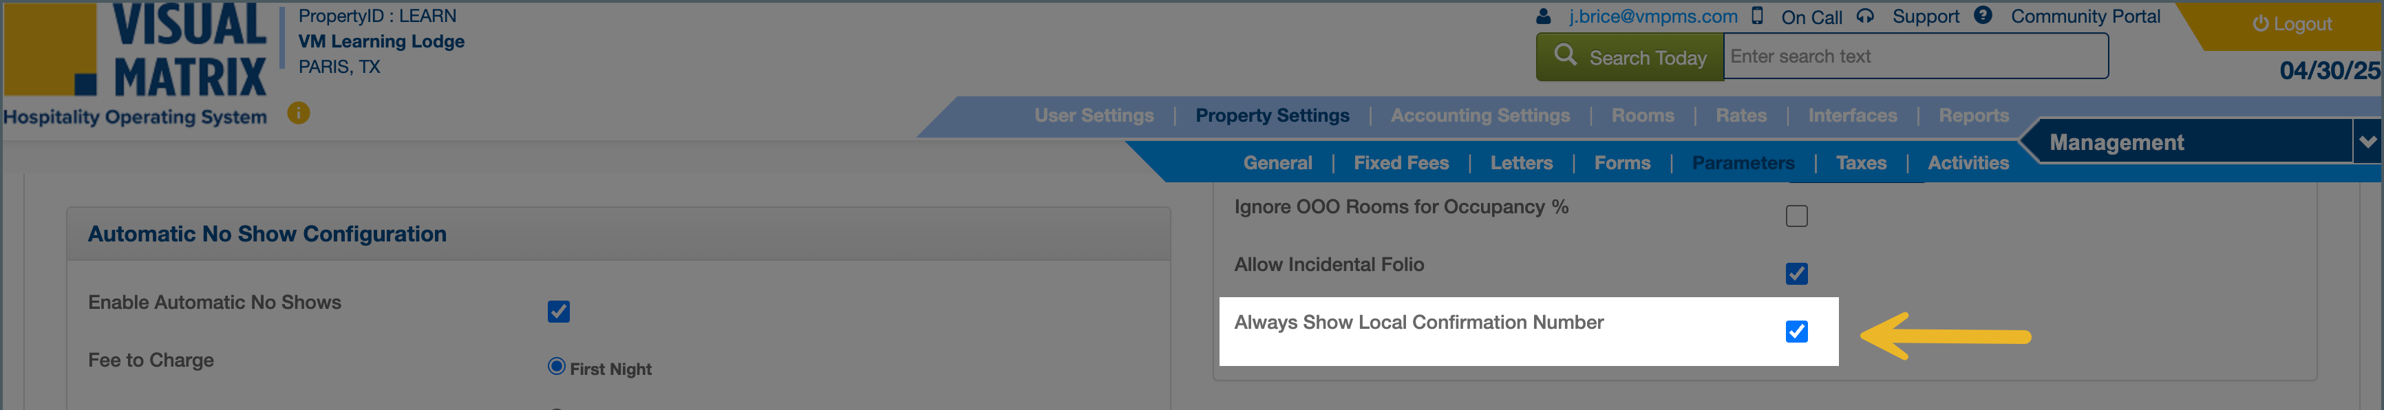The width and height of the screenshot is (2384, 410).
Task: Open the Property Settings menu
Action: [1272, 116]
